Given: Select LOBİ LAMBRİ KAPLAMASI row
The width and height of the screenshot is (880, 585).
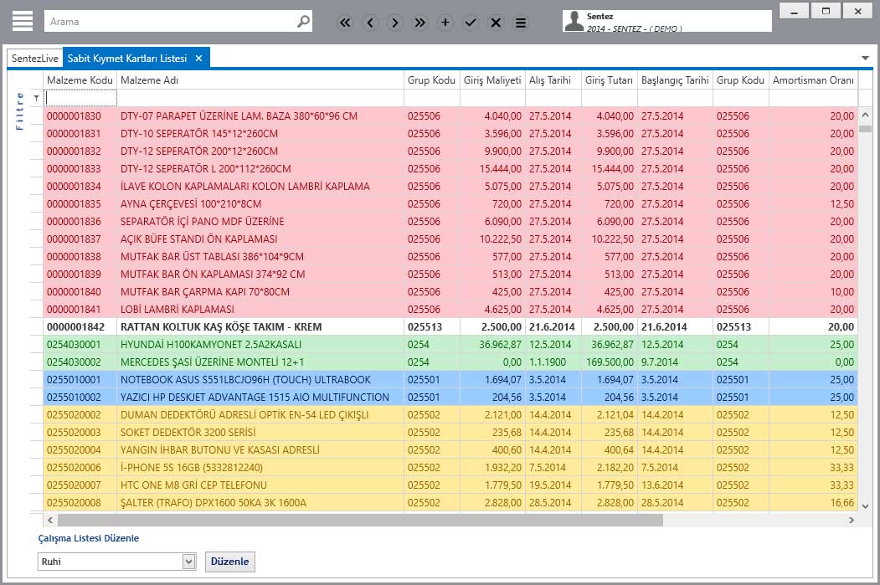Looking at the screenshot, I should pos(450,309).
